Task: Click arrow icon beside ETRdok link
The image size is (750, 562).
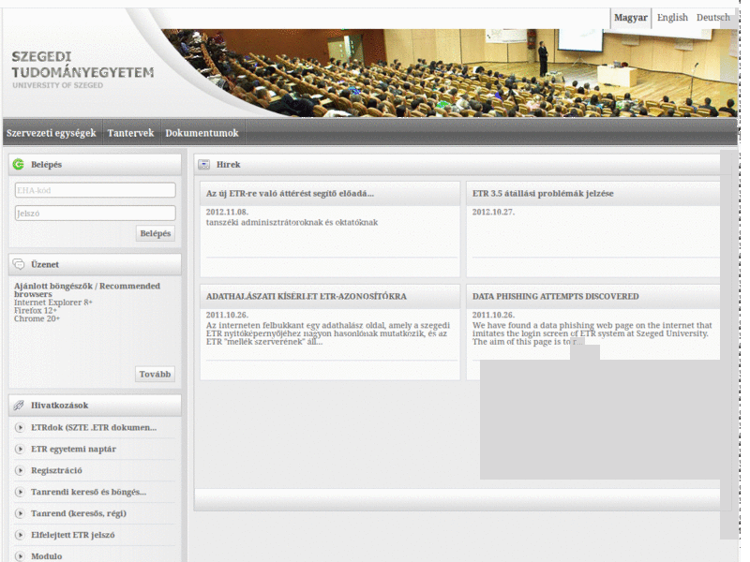Action: click(20, 428)
